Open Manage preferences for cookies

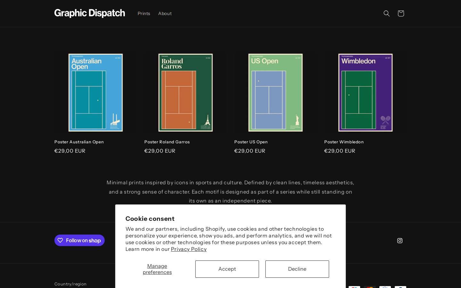157,269
